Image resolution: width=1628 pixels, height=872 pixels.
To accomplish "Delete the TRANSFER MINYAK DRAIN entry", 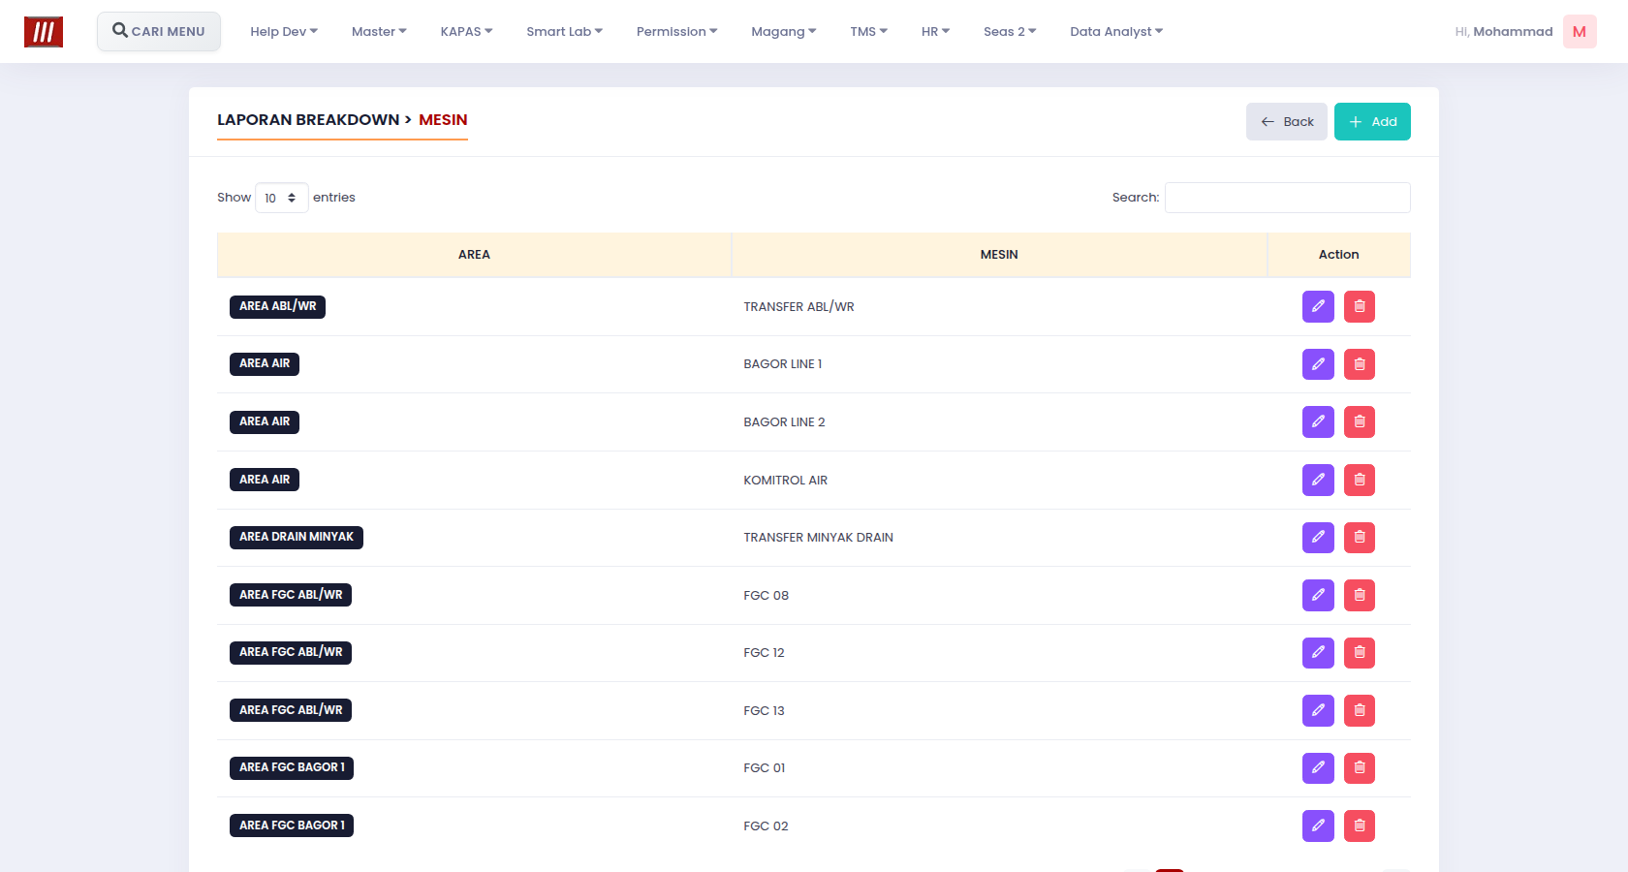I will tap(1360, 537).
